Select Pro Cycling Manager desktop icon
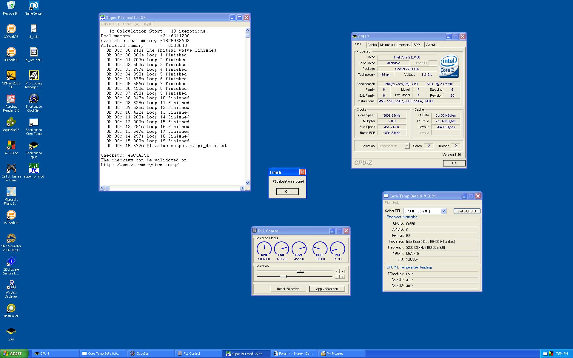 click(34, 79)
